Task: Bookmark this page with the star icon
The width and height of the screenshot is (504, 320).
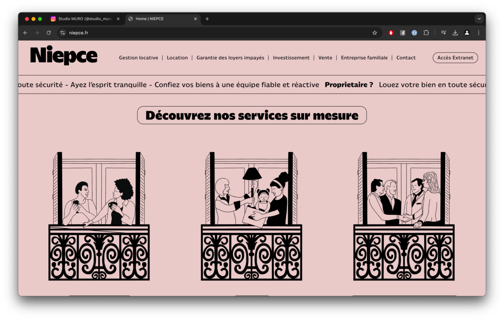Action: (374, 33)
